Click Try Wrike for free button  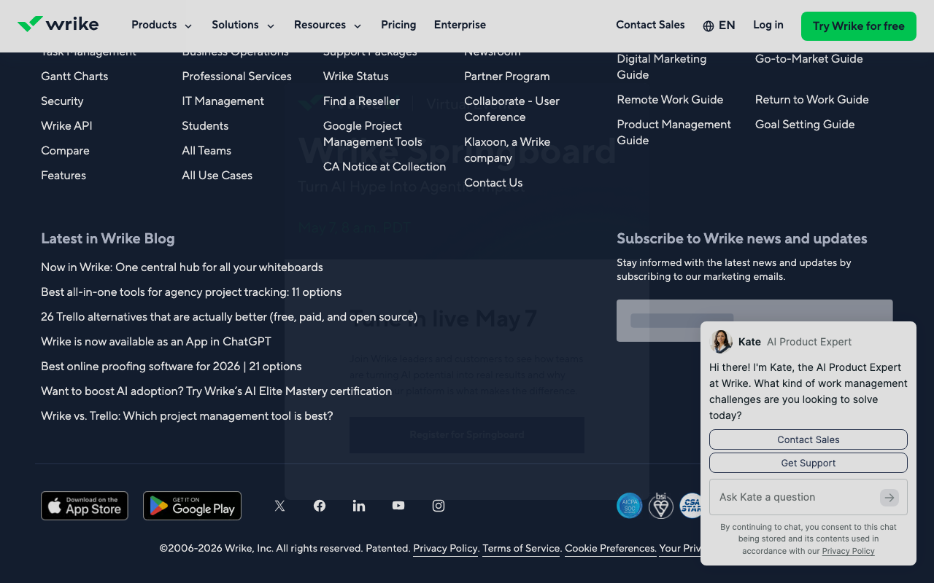click(859, 26)
